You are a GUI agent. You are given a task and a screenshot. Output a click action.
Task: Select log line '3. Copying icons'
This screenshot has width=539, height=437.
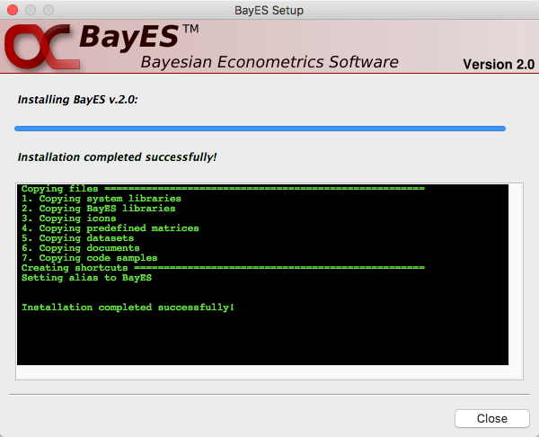[69, 218]
